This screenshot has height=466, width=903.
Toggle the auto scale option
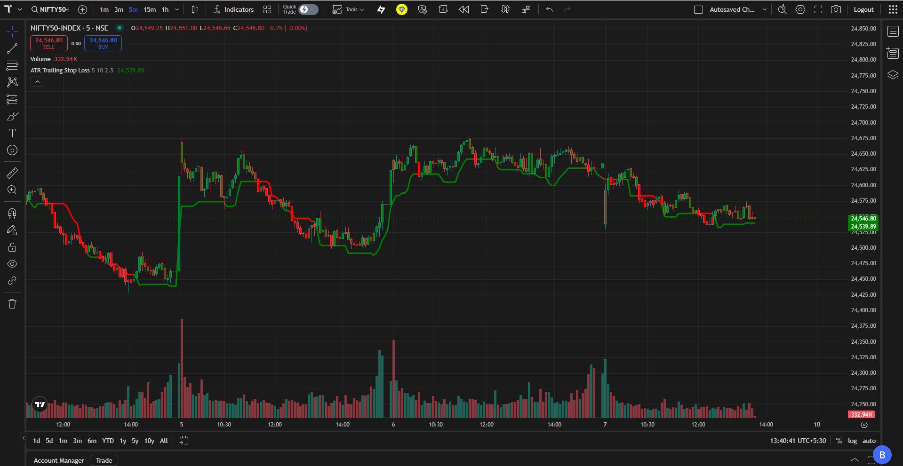[x=869, y=441]
